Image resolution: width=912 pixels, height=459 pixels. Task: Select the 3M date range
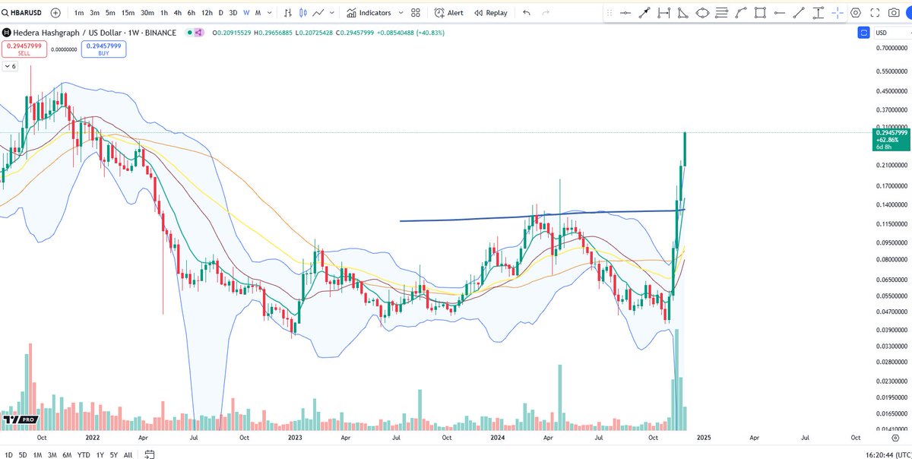coord(52,454)
